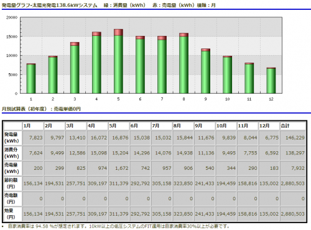Screen dimensions: 311x230
Task: Select the December bar in the graph
Action: (271, 81)
